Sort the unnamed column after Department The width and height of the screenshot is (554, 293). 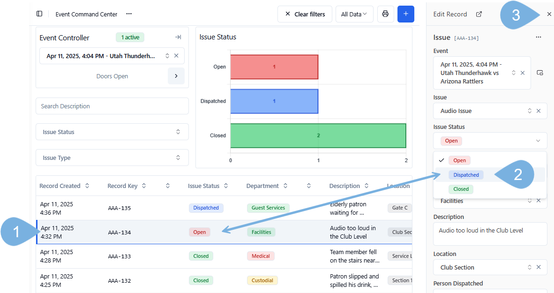pyautogui.click(x=309, y=186)
